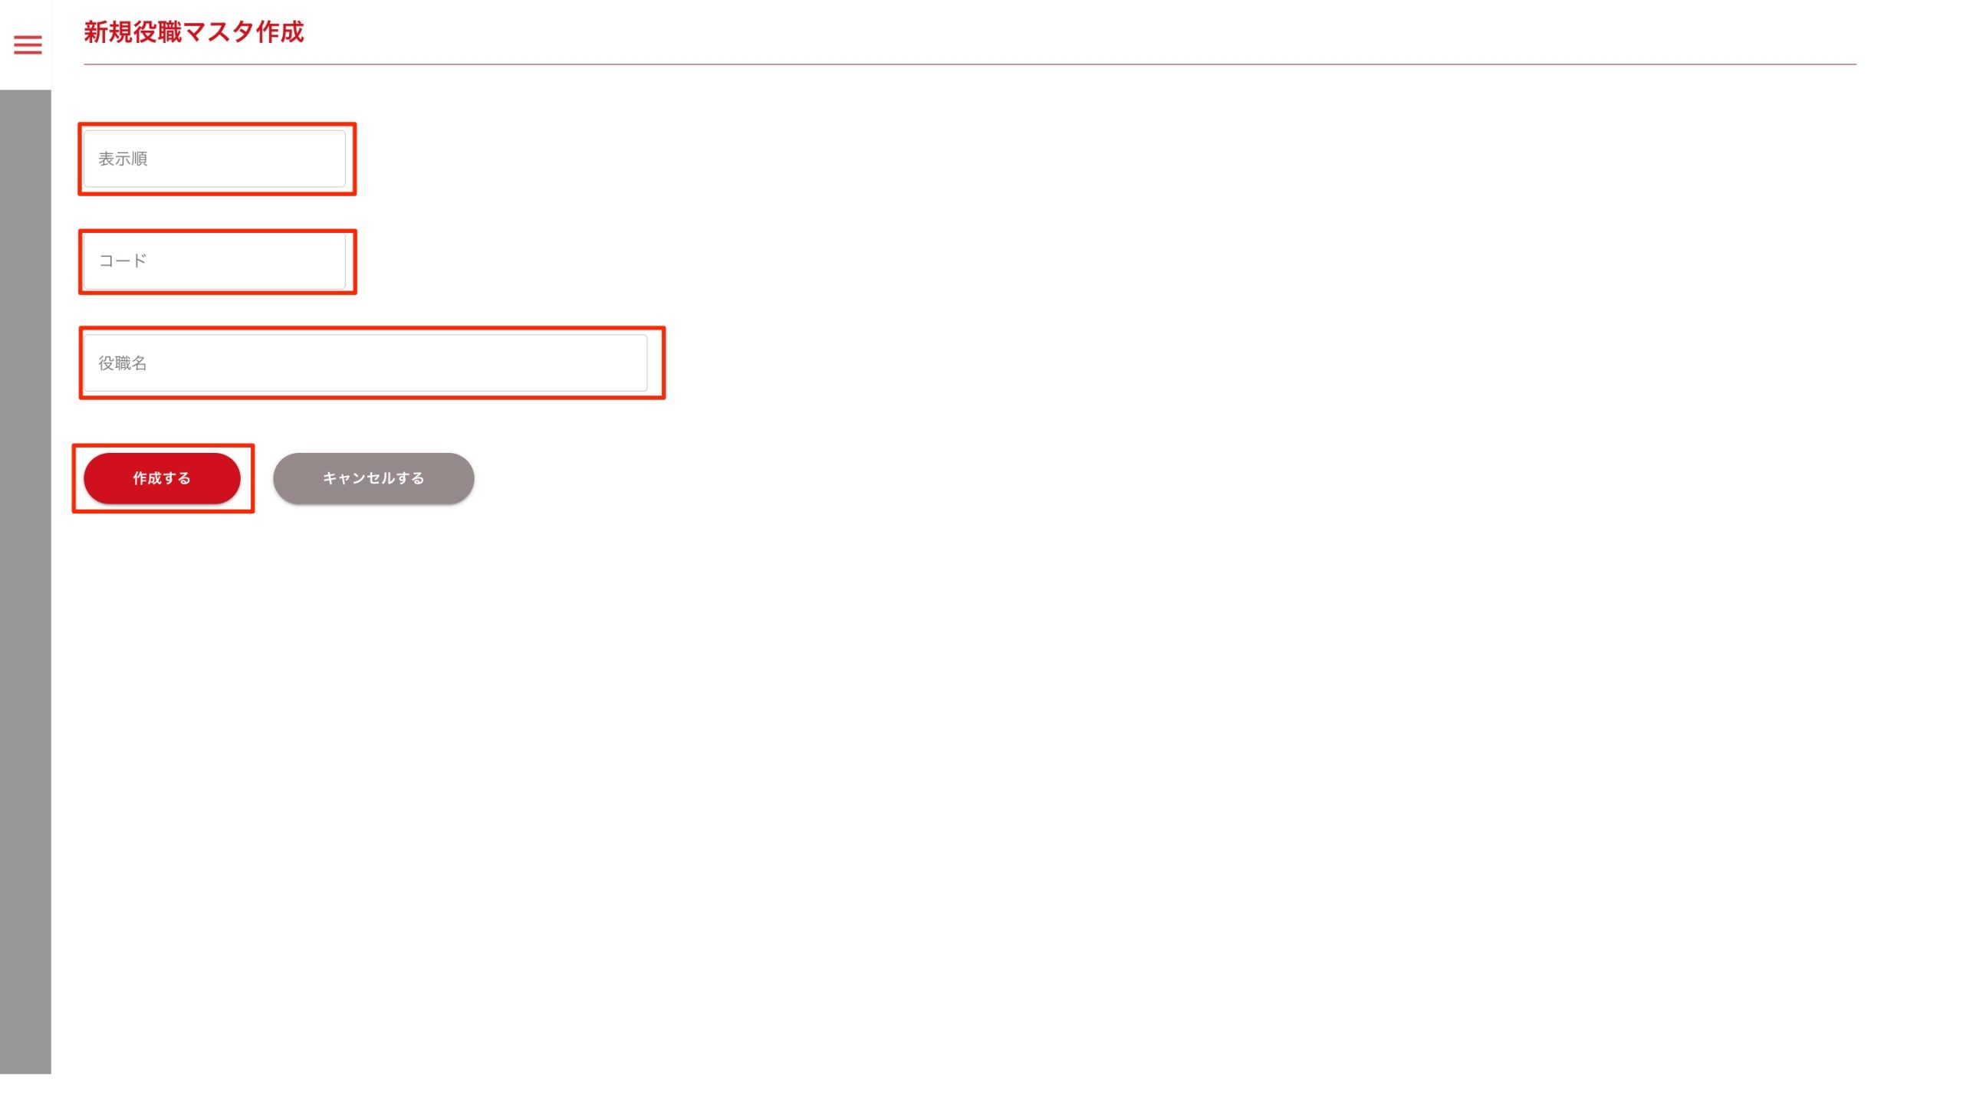Click right end of 表示順 field
The image size is (1963, 1102).
click(330, 159)
